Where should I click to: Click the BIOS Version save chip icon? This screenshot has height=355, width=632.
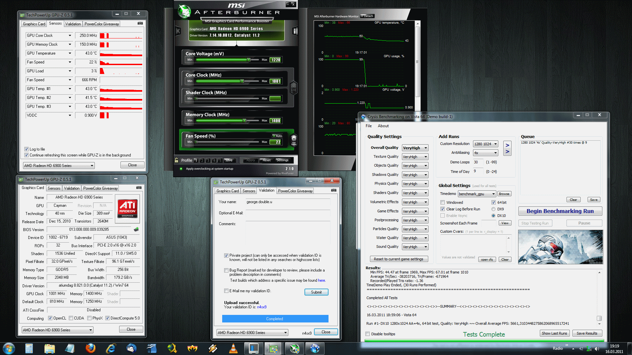tap(136, 229)
